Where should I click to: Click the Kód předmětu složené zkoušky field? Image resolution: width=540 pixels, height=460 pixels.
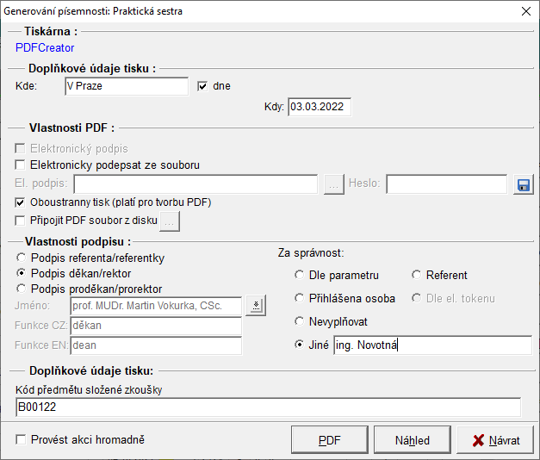pyautogui.click(x=267, y=407)
